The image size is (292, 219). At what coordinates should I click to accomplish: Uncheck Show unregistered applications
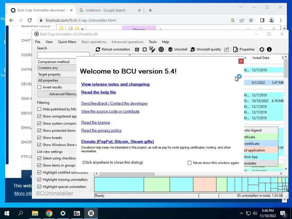click(x=39, y=116)
